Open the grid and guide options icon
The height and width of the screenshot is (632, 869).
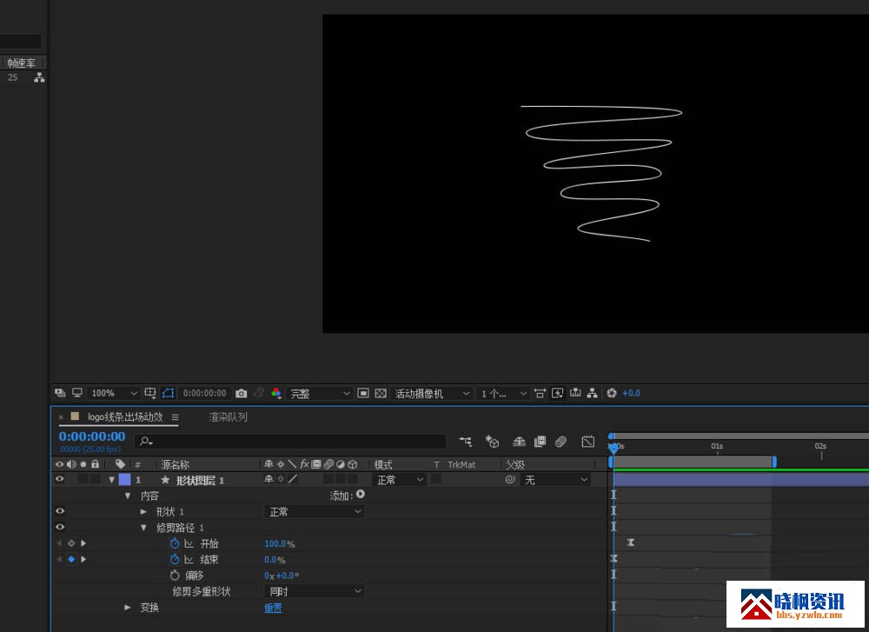[x=150, y=393]
